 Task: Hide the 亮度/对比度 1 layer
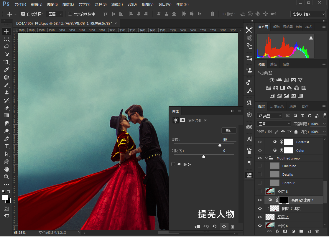(260, 200)
